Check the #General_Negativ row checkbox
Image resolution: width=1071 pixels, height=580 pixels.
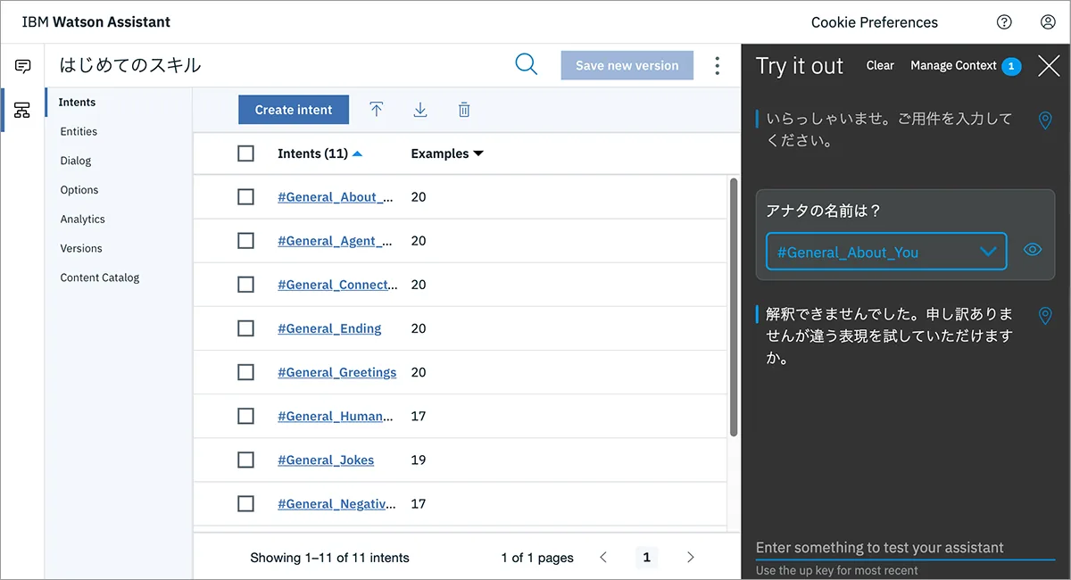pos(246,504)
